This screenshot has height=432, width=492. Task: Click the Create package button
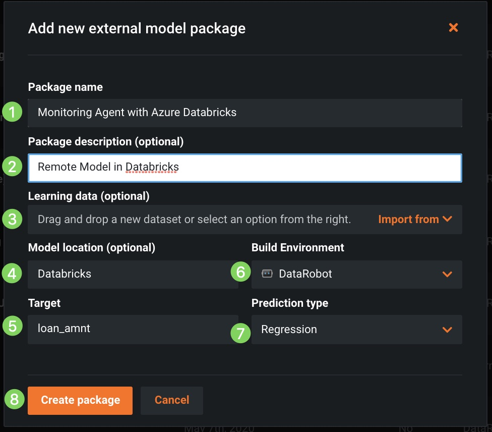[80, 400]
